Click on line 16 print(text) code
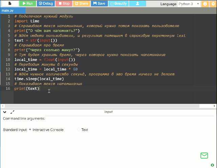This screenshot has width=217, height=168. coord(27,88)
